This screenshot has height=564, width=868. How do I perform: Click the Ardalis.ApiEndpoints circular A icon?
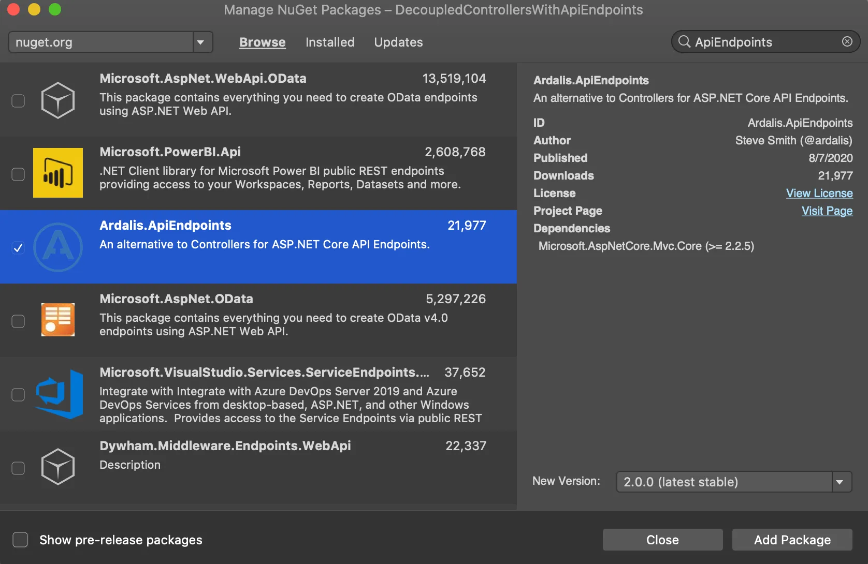[58, 247]
